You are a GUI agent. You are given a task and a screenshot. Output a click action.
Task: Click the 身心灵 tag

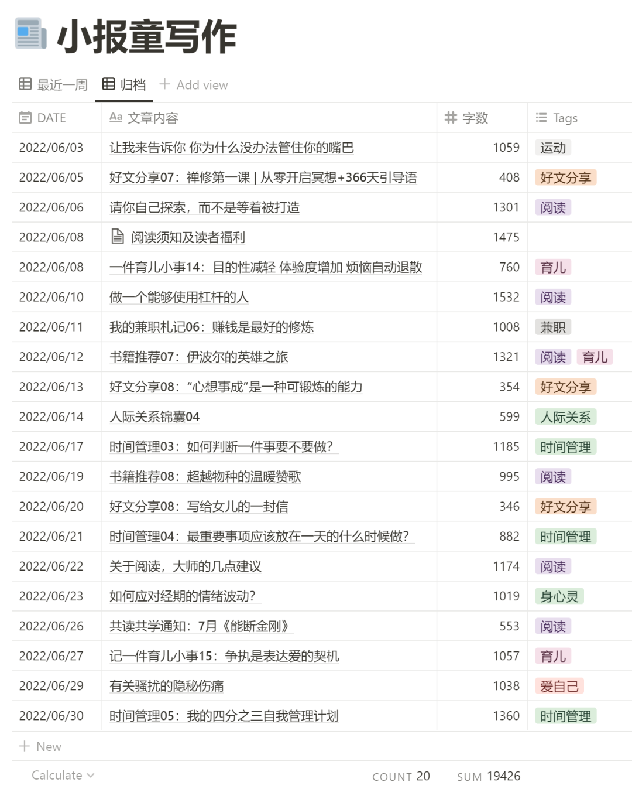point(559,596)
